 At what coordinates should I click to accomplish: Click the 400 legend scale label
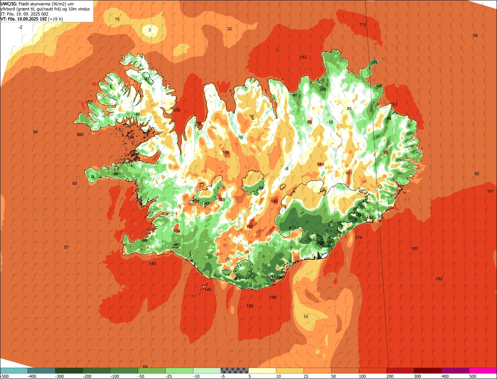pyautogui.click(x=445, y=376)
